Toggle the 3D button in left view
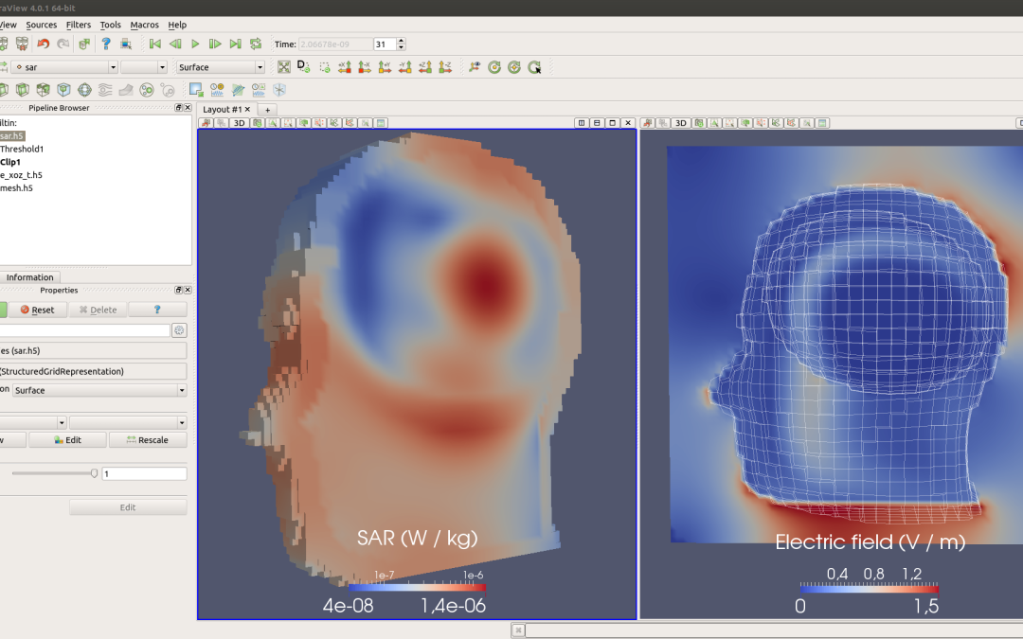 [x=240, y=123]
